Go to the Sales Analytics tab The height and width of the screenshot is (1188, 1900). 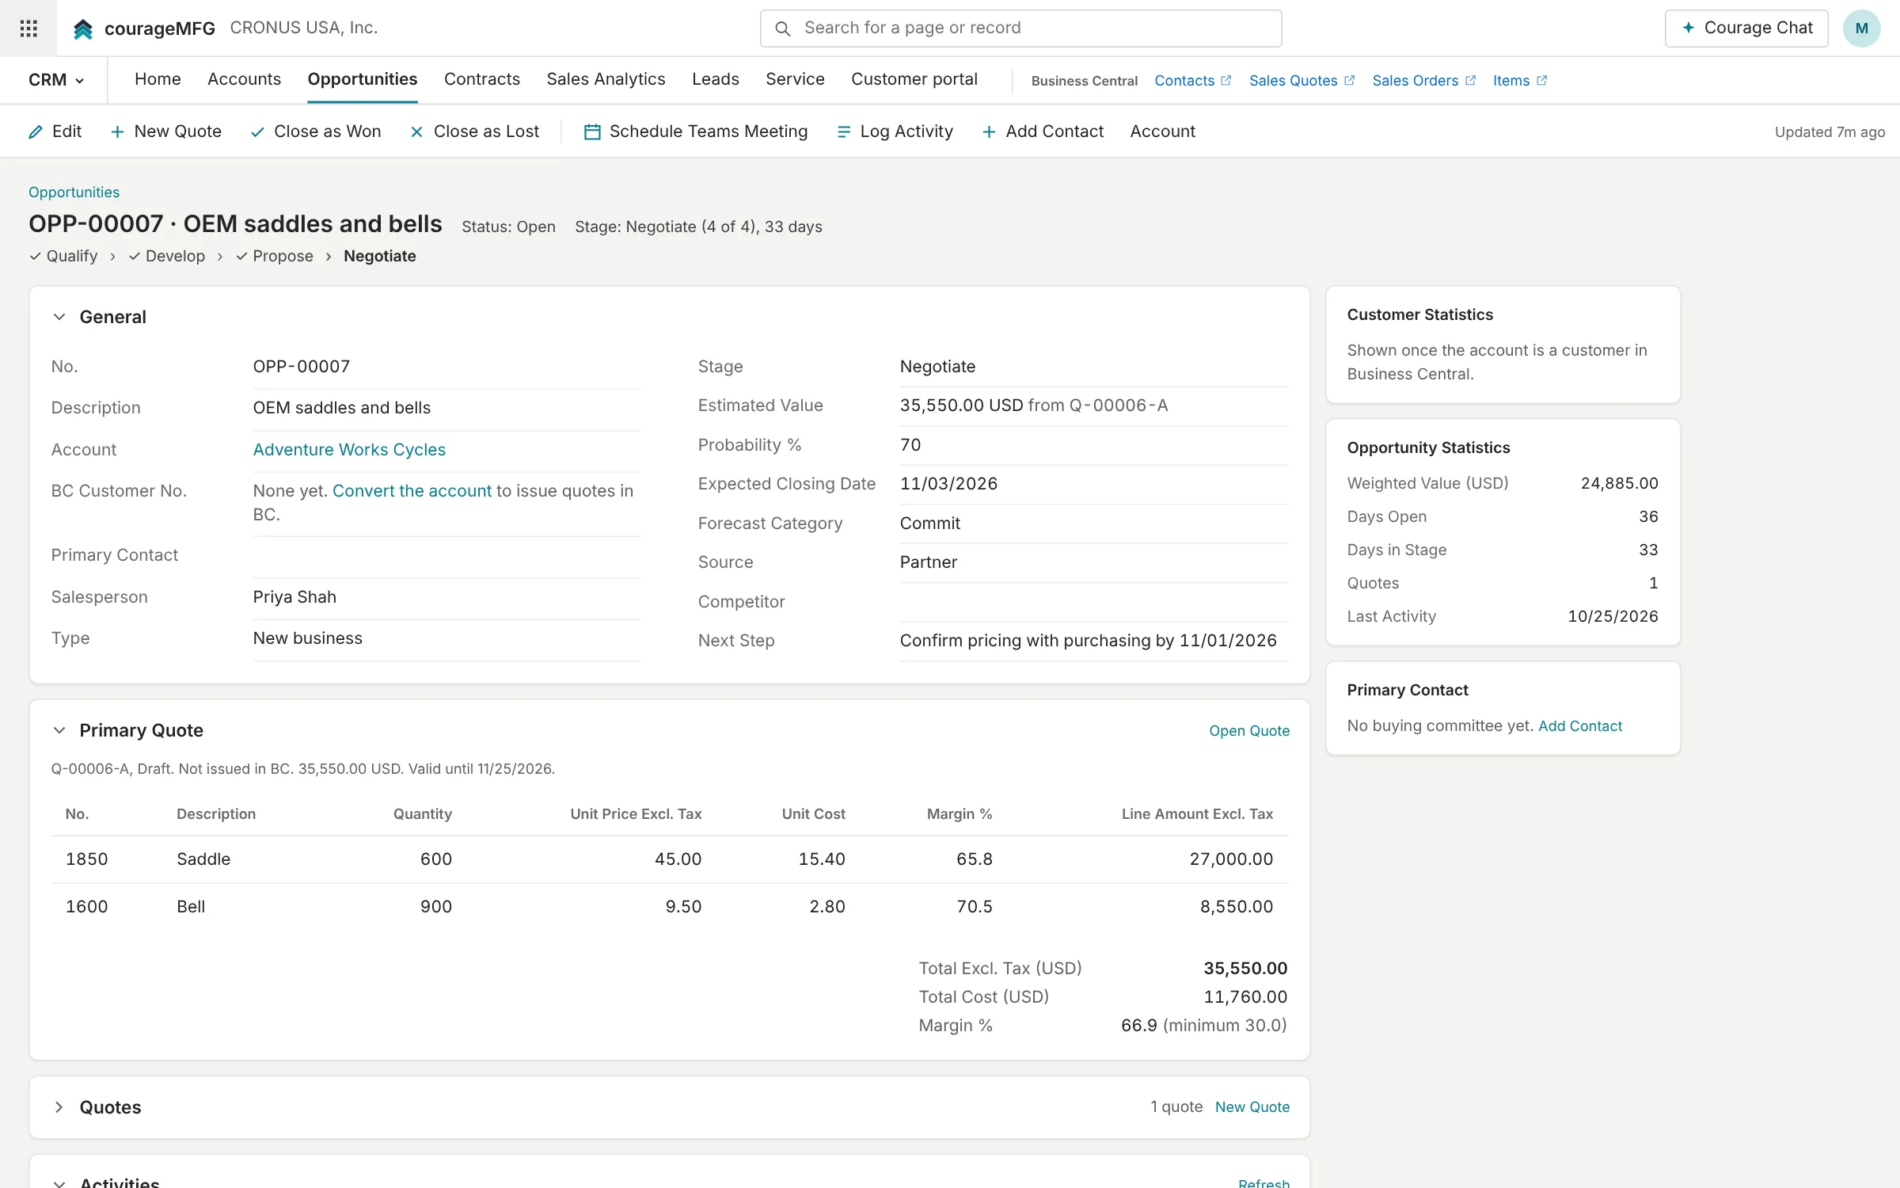coord(606,79)
